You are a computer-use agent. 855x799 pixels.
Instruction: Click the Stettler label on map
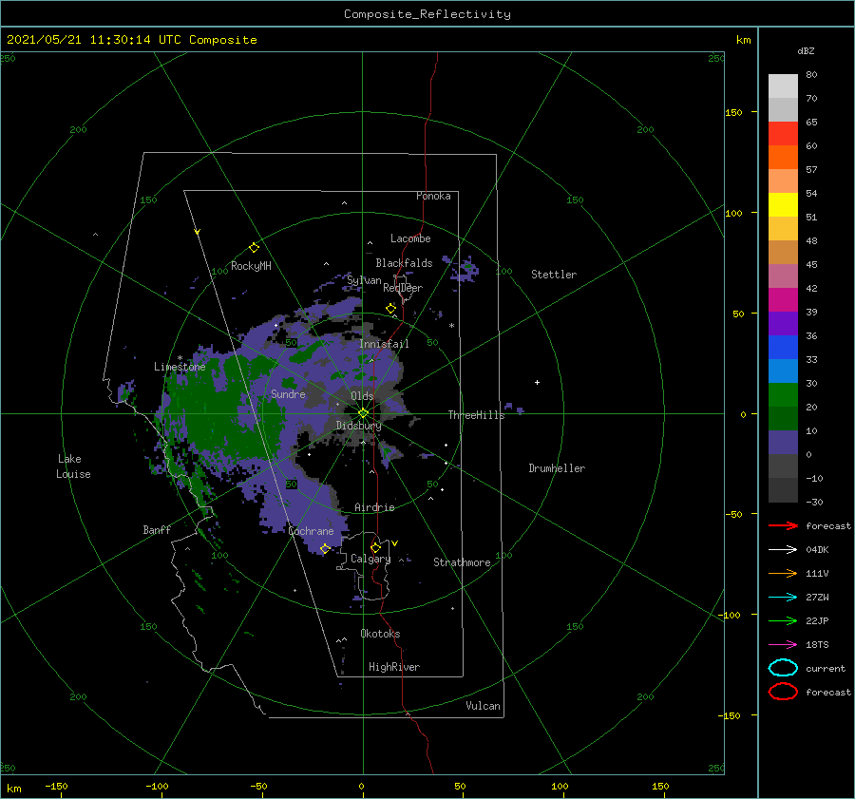click(x=554, y=275)
